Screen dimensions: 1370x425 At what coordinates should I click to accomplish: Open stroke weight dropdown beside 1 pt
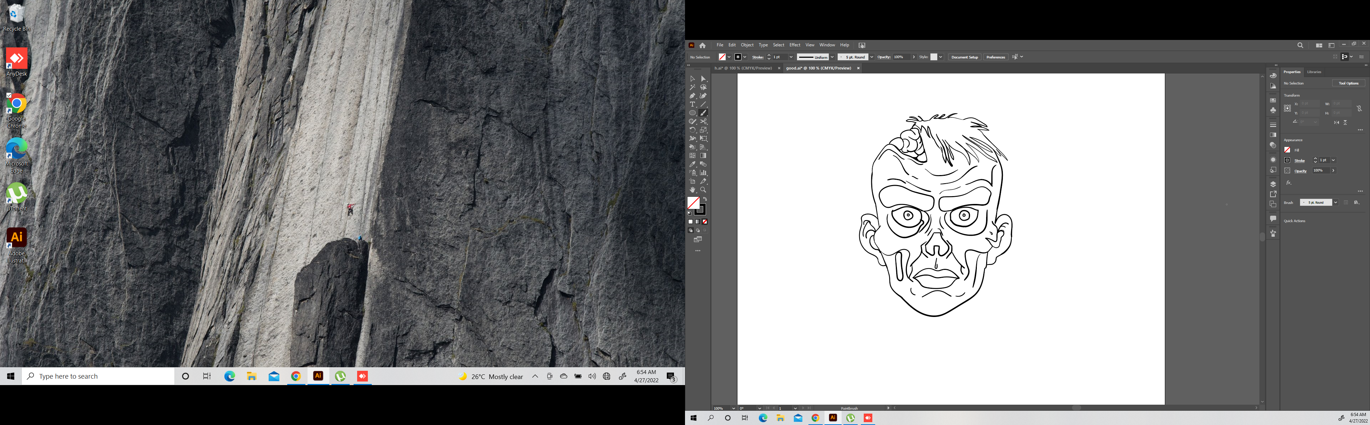[x=791, y=57]
